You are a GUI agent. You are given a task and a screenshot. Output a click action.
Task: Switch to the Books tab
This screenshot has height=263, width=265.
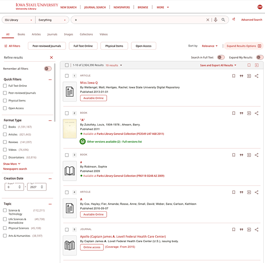tap(21, 34)
